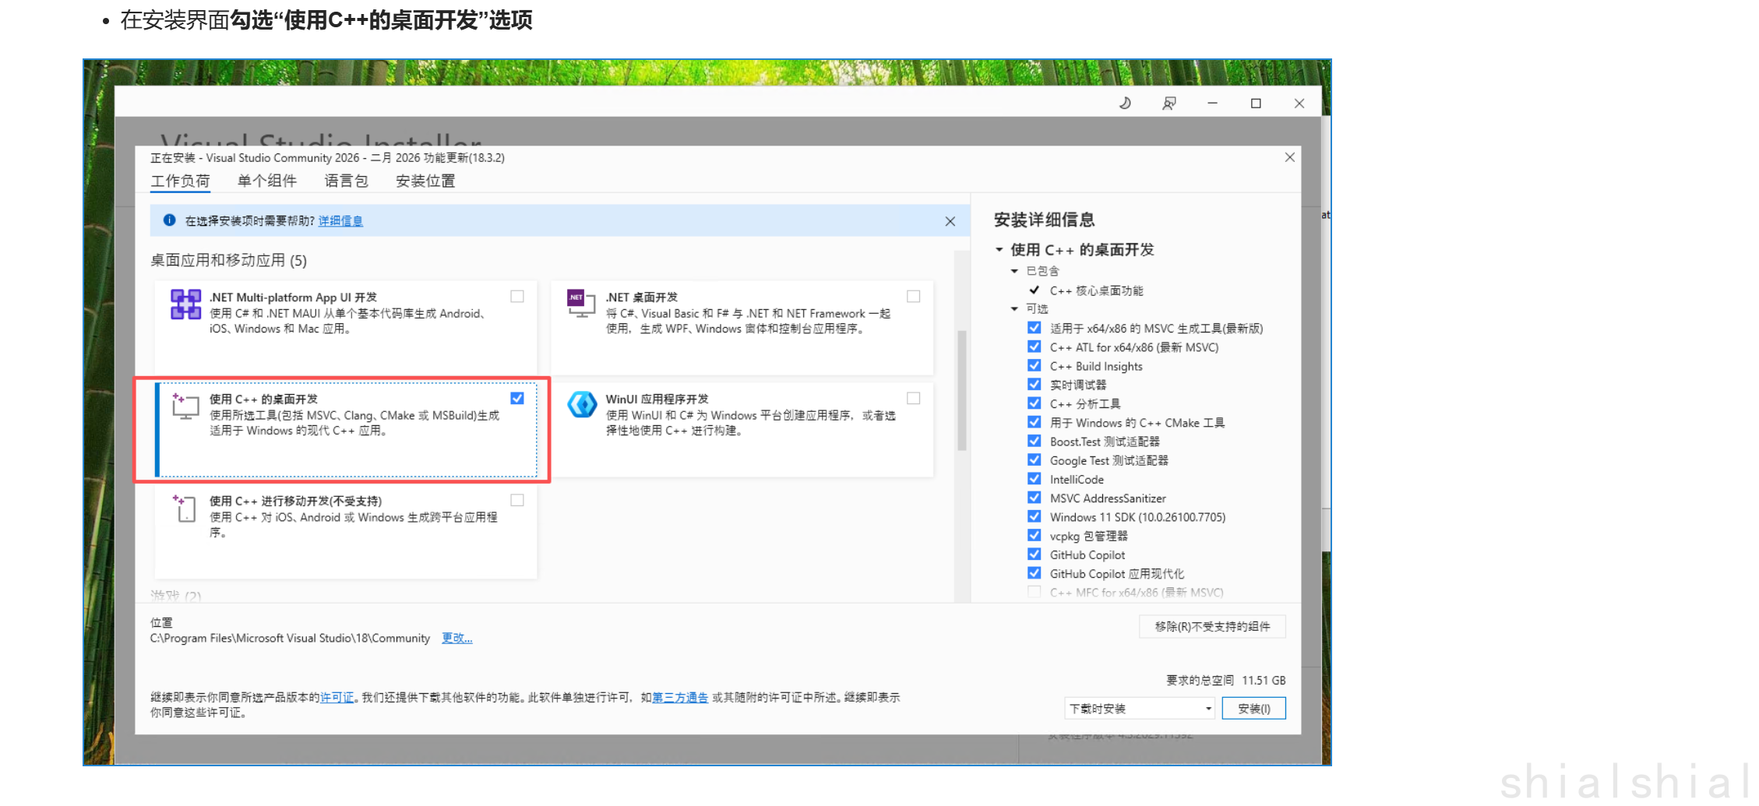Uncheck C++ ATL for x64/x86 option
This screenshot has height=806, width=1759.
tap(1034, 347)
